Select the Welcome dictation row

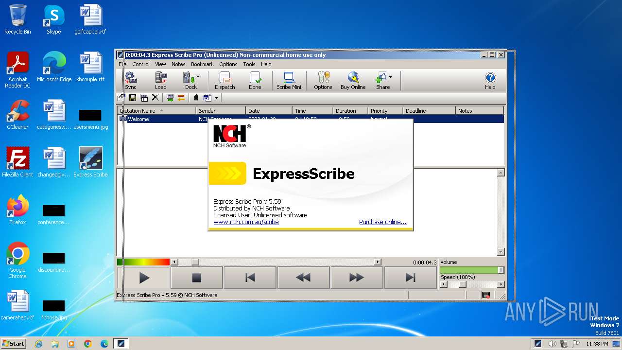(x=311, y=119)
